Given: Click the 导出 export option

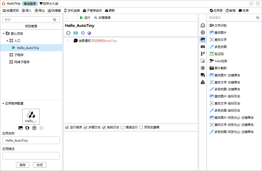Looking at the screenshot, I should tap(40, 10).
